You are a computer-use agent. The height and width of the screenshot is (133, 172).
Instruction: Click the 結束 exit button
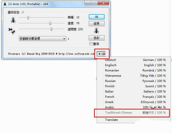coord(97,24)
